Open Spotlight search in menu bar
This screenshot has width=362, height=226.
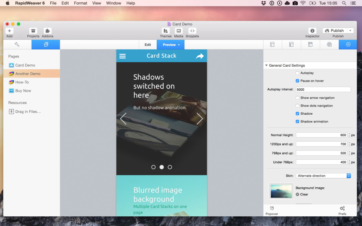[x=344, y=3]
